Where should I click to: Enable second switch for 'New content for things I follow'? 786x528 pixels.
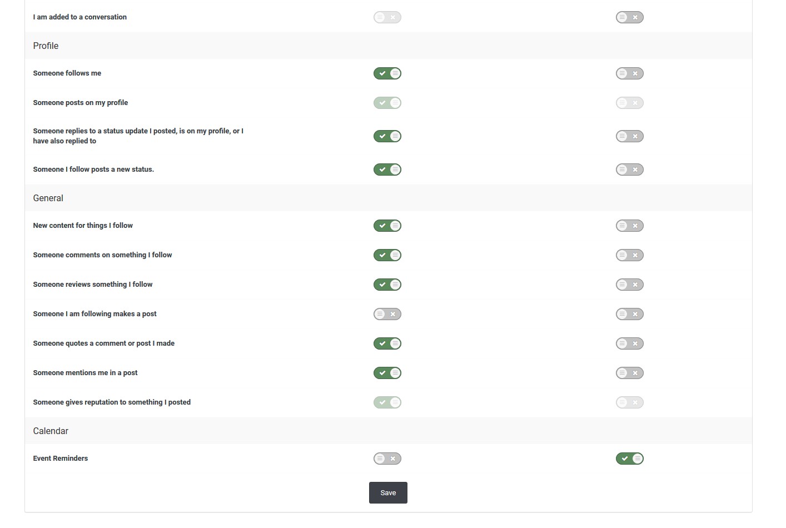pos(629,226)
